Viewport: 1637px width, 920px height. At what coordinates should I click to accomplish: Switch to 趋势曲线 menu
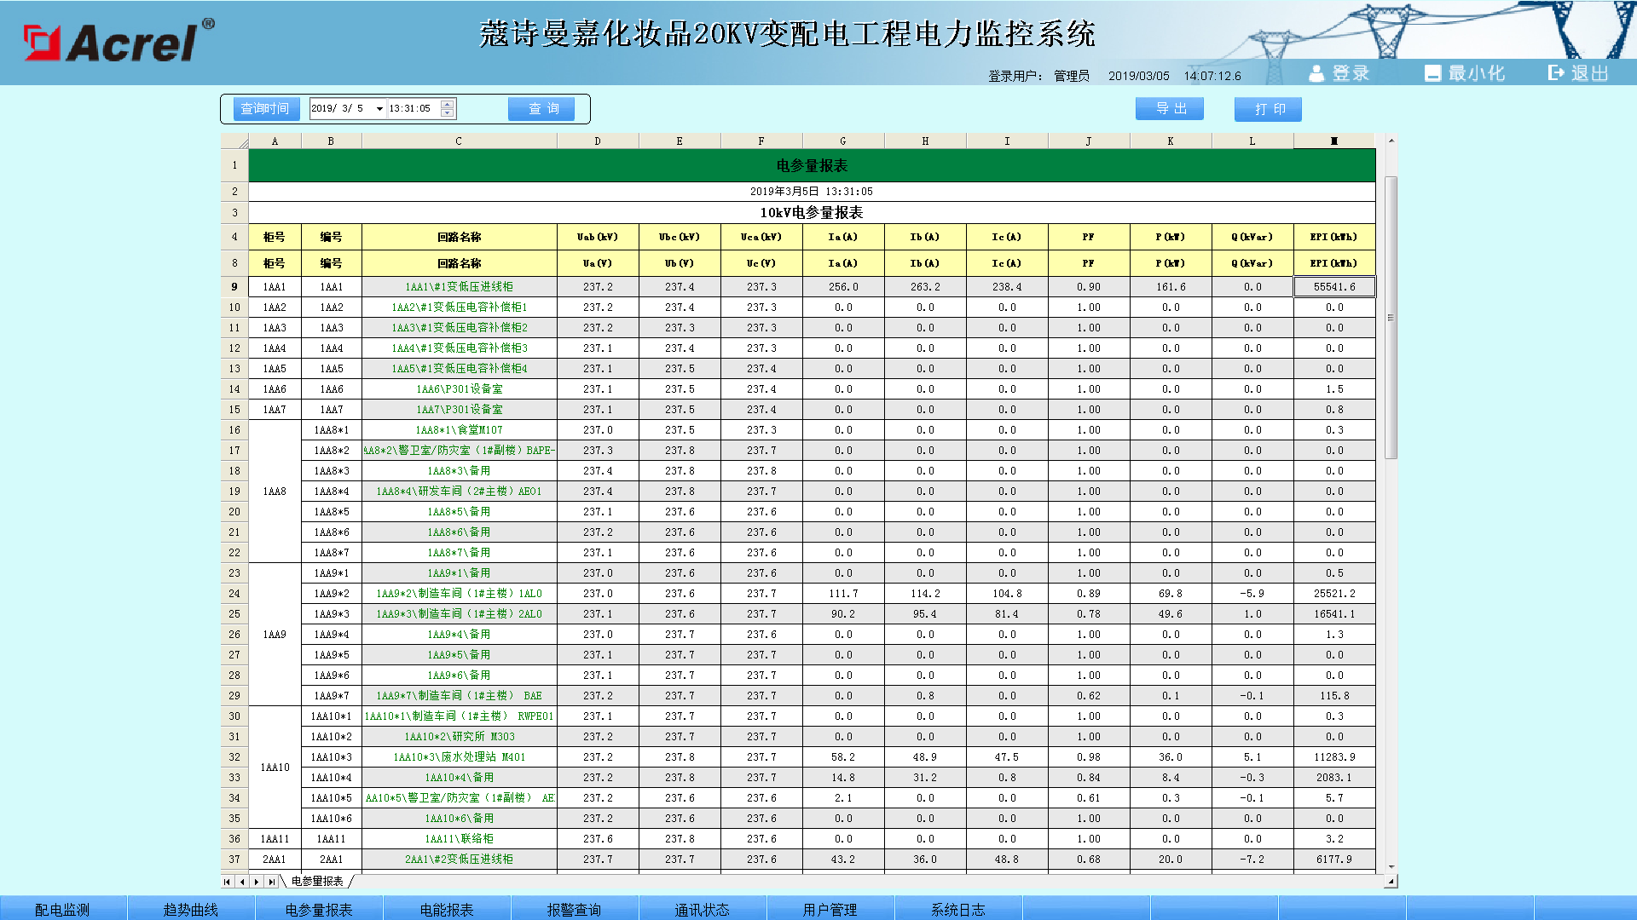[x=191, y=909]
